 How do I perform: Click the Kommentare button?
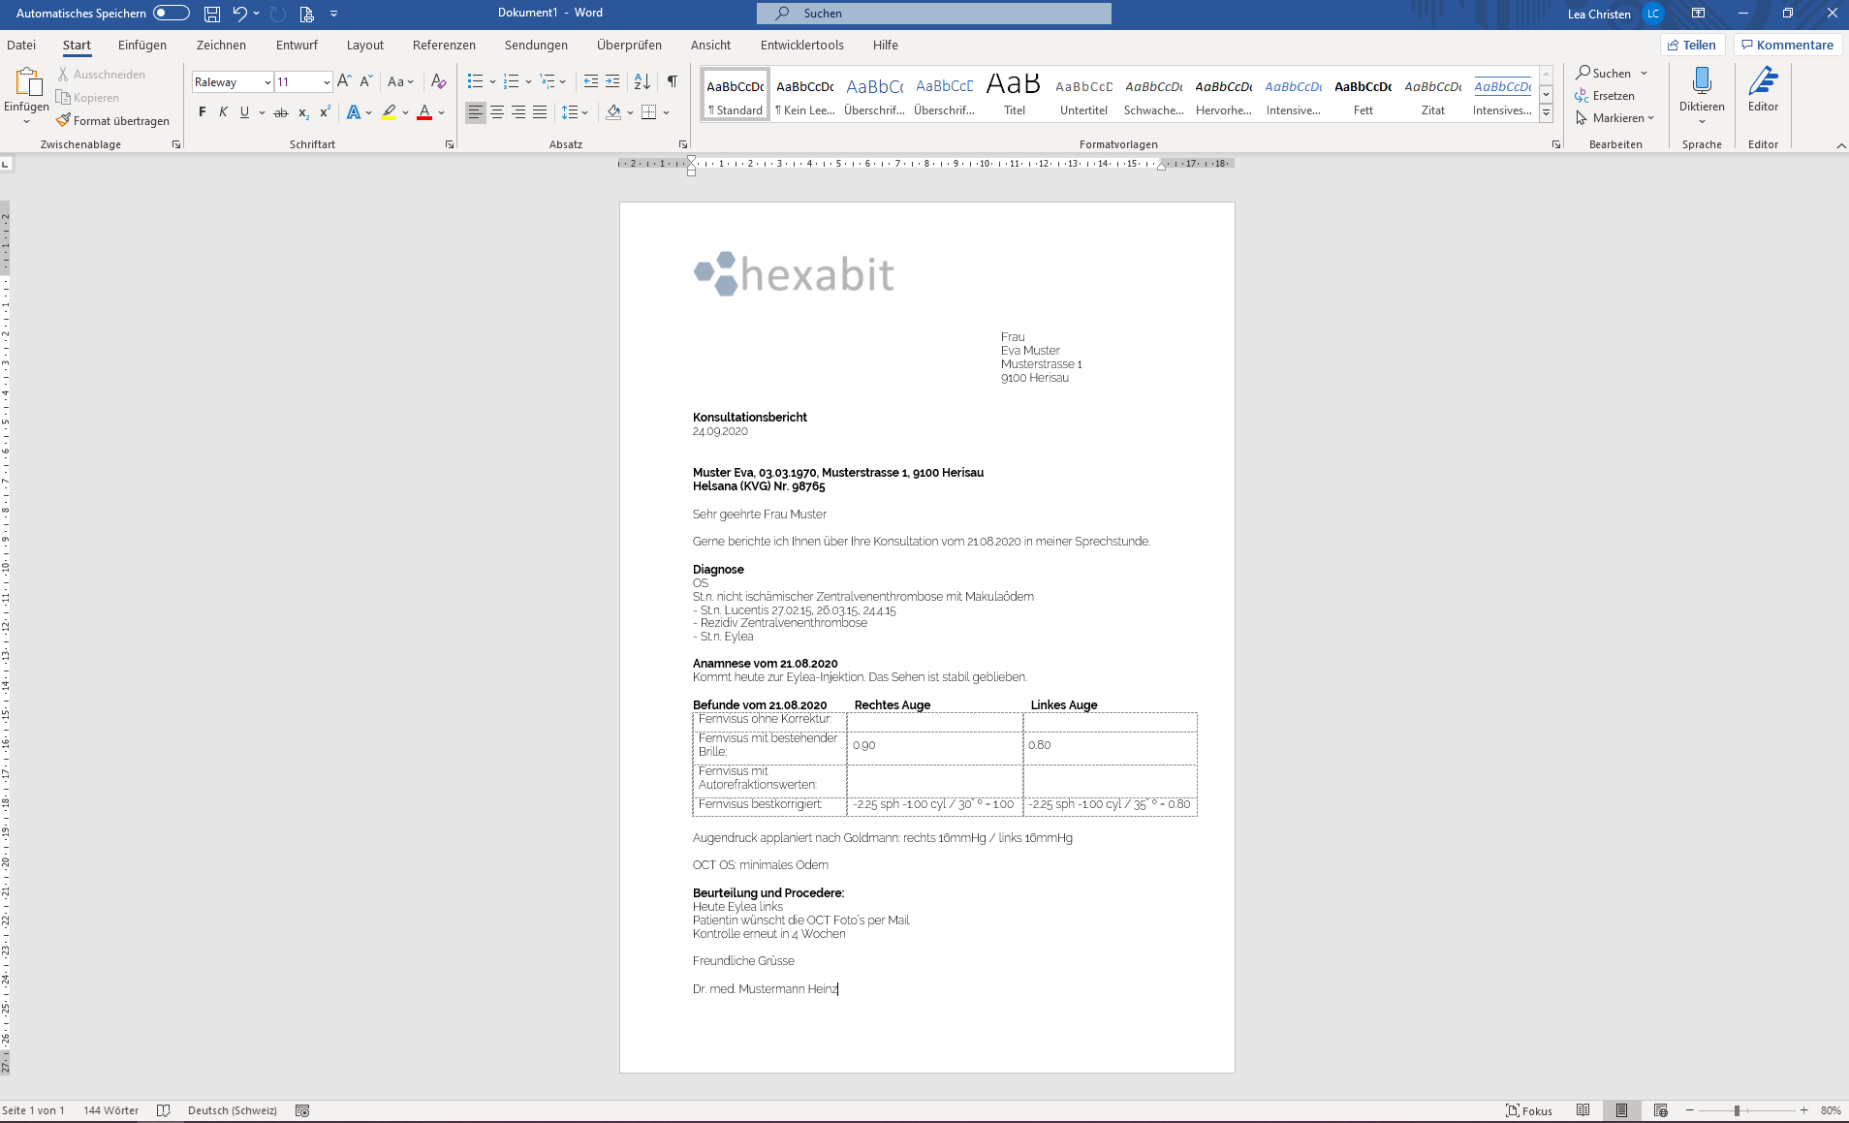[x=1787, y=45]
